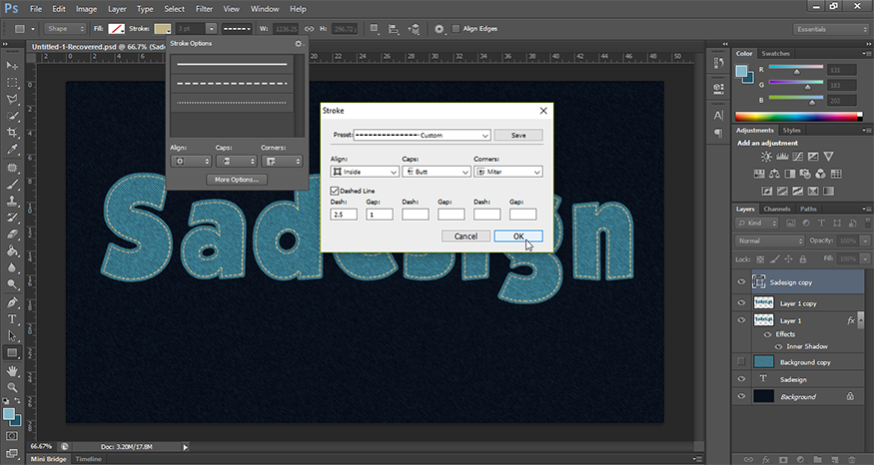Select the Lasso tool

[x=12, y=99]
